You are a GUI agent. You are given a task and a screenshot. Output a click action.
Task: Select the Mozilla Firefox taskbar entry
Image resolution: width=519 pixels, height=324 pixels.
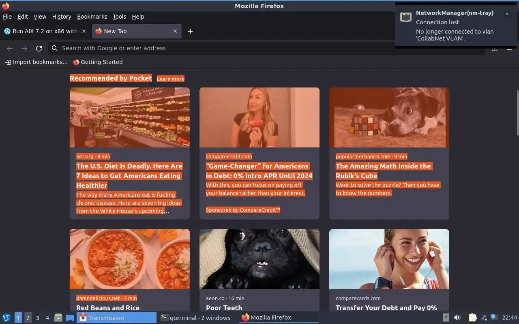279,318
